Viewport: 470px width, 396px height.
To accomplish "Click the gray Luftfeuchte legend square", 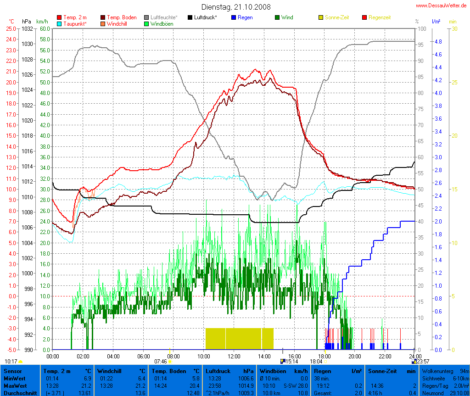I will pos(146,17).
